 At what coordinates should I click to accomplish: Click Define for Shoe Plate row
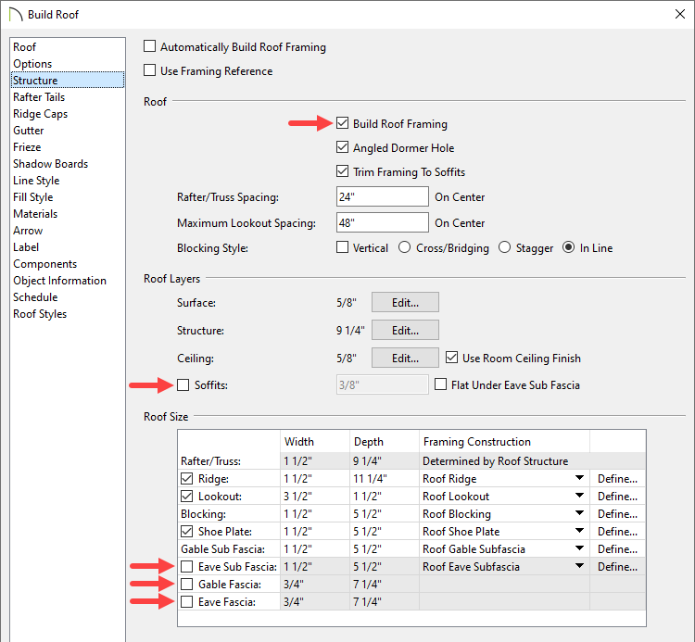click(x=617, y=531)
